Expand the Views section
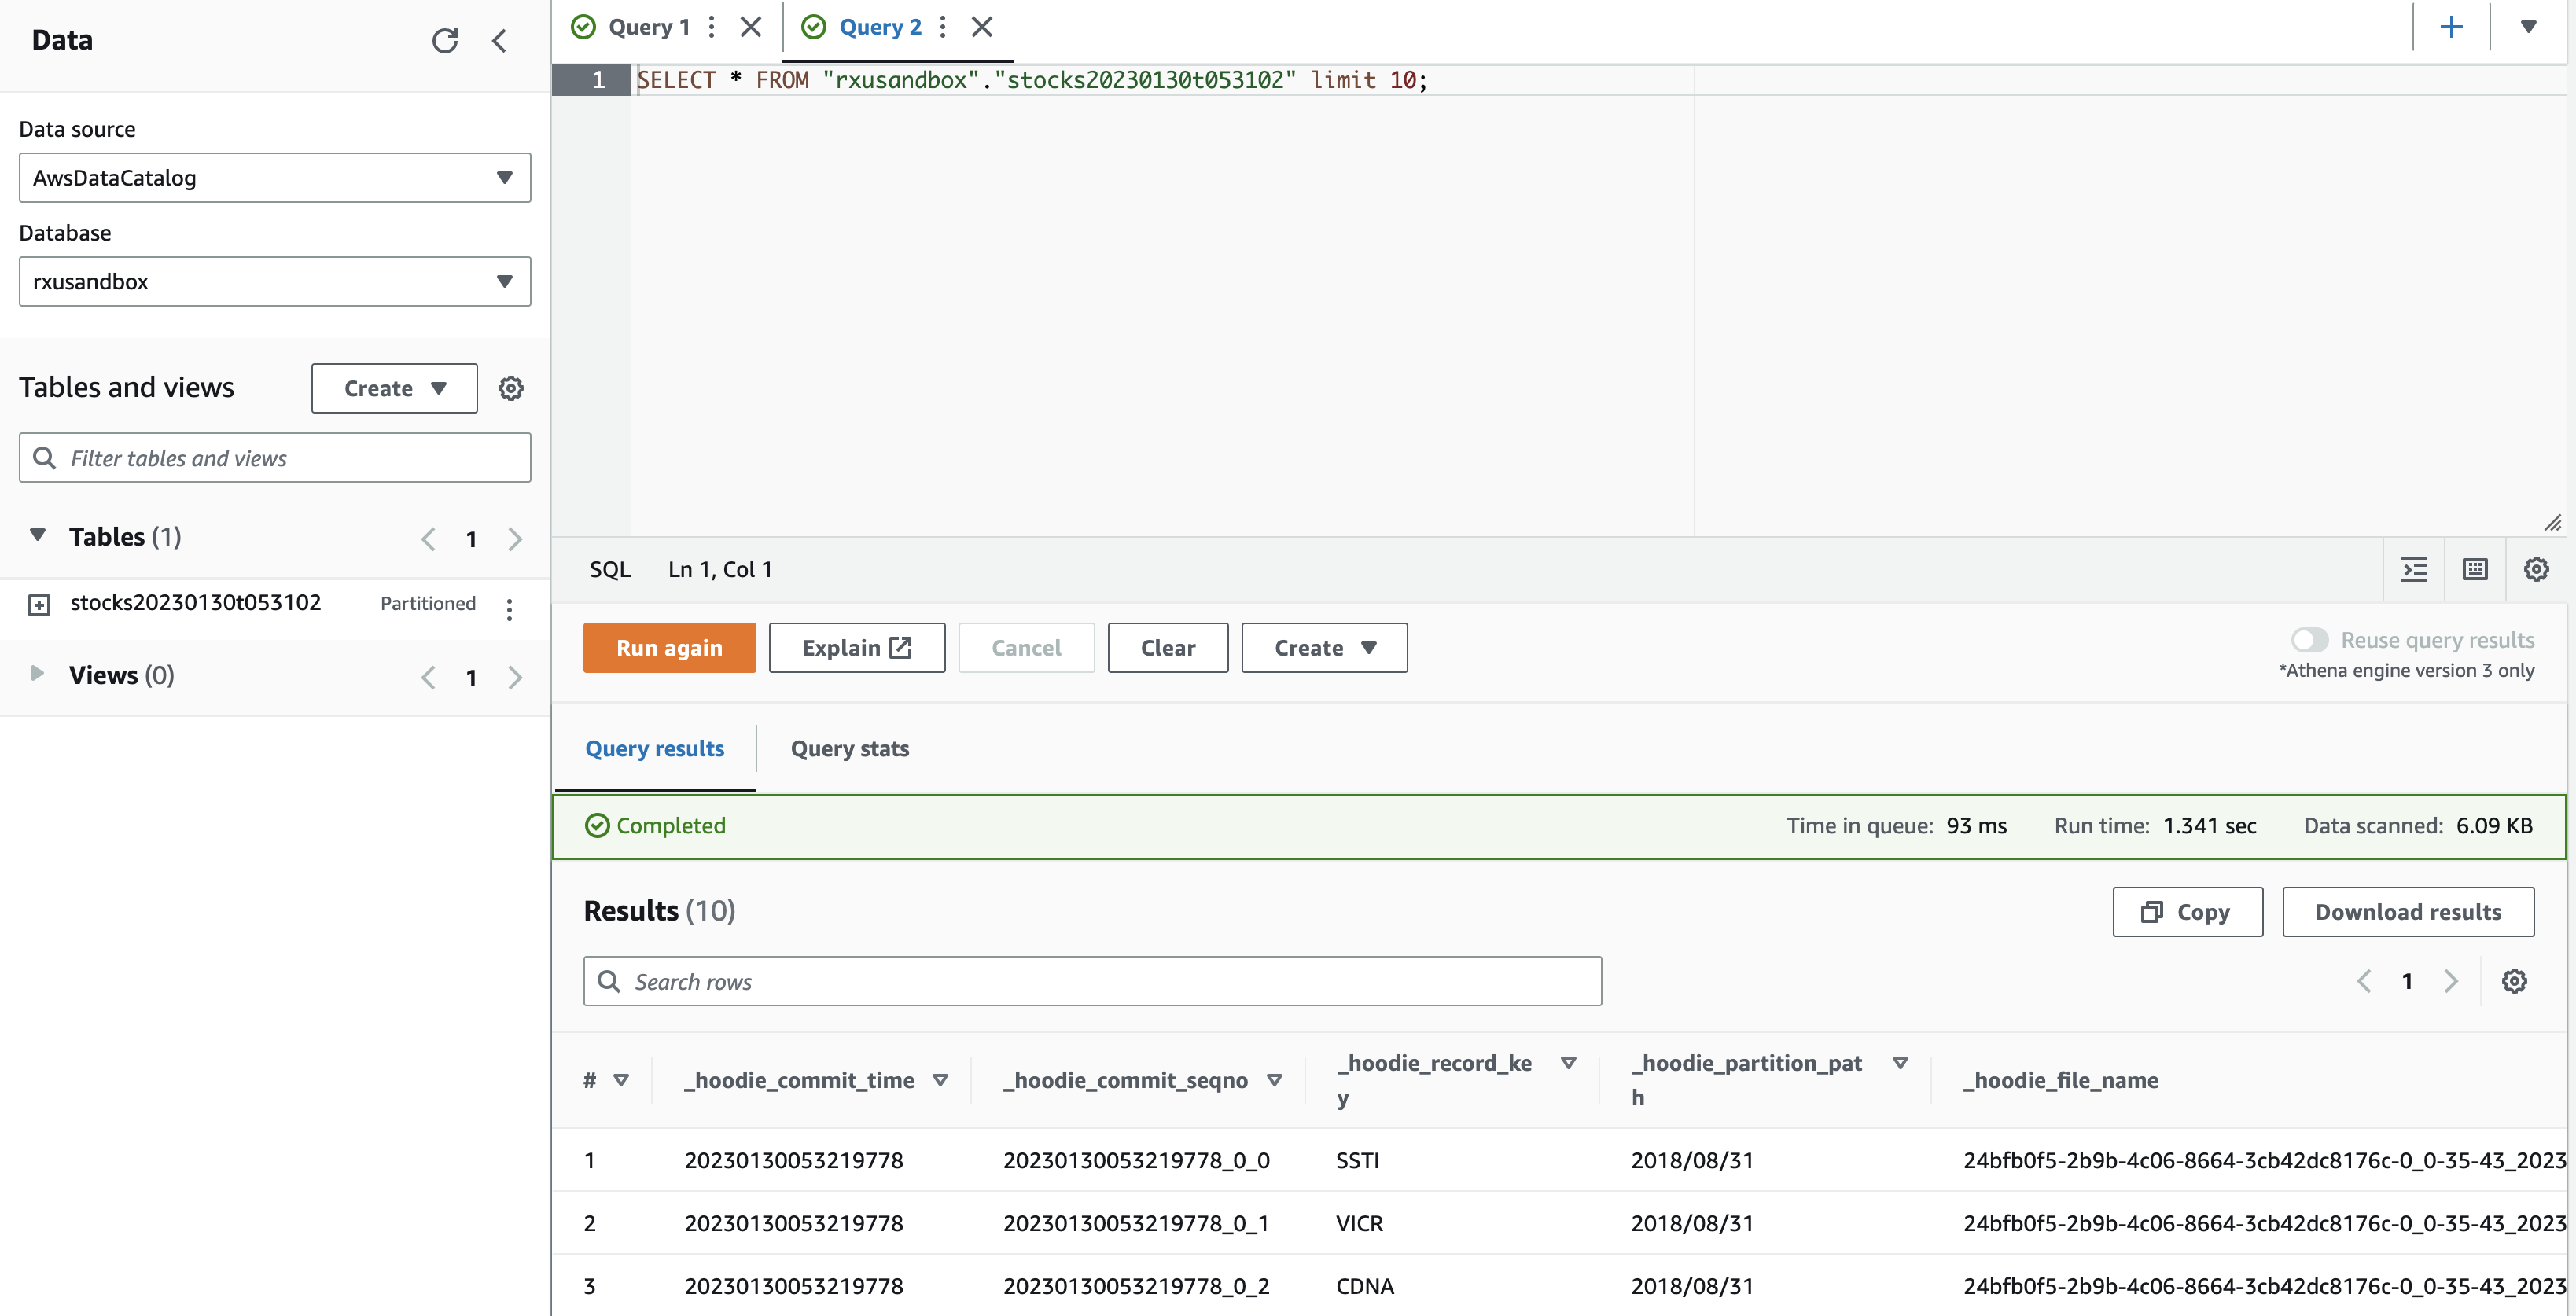This screenshot has width=2576, height=1316. (x=38, y=674)
